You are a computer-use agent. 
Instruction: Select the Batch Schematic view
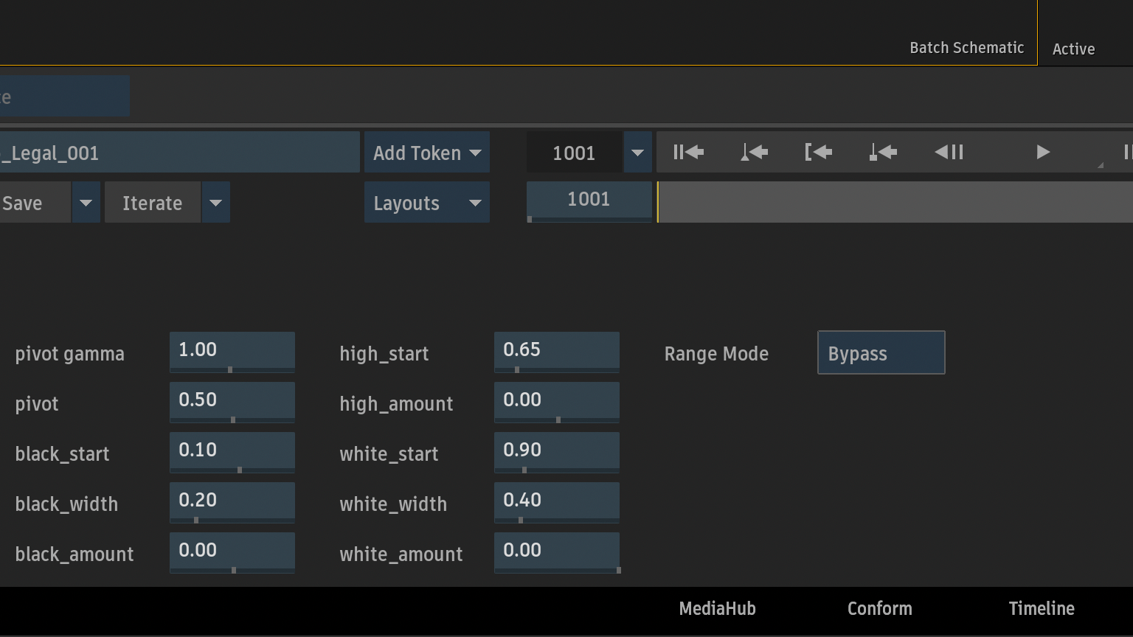pyautogui.click(x=966, y=48)
